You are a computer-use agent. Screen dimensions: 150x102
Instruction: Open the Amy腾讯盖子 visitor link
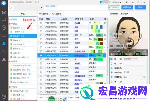coord(80,76)
